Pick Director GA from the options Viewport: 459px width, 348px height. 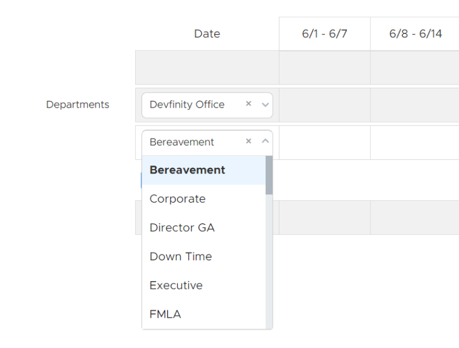[182, 228]
